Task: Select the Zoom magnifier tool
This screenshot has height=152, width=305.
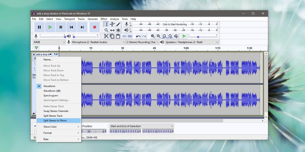Action: (106, 30)
